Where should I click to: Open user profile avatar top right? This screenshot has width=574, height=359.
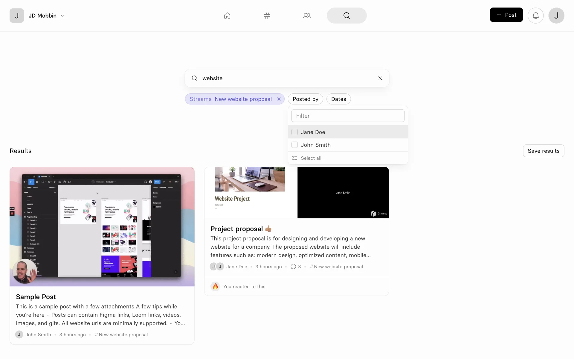(x=556, y=16)
